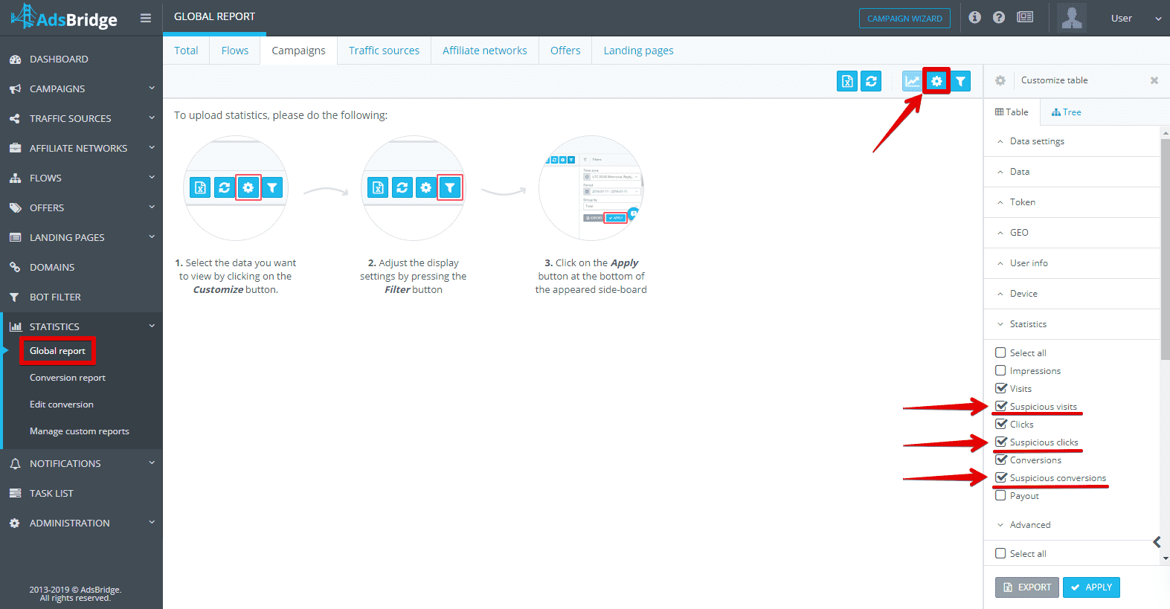Open the help question mark icon
This screenshot has height=609, width=1170.
coord(999,17)
